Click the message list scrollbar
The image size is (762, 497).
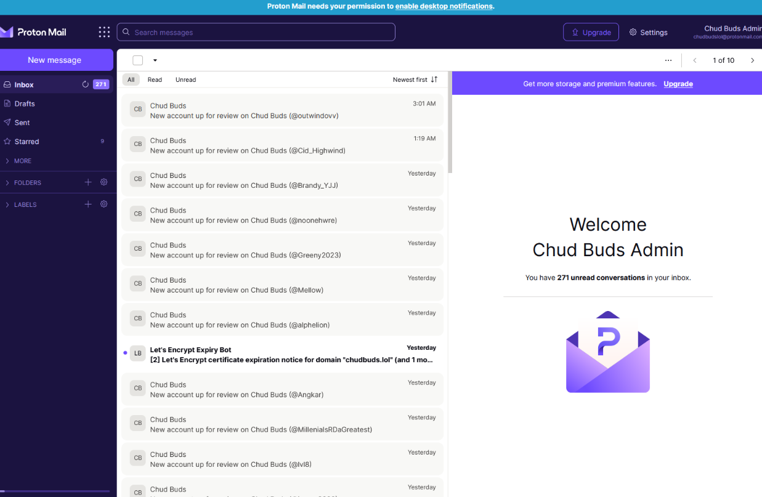coord(450,123)
